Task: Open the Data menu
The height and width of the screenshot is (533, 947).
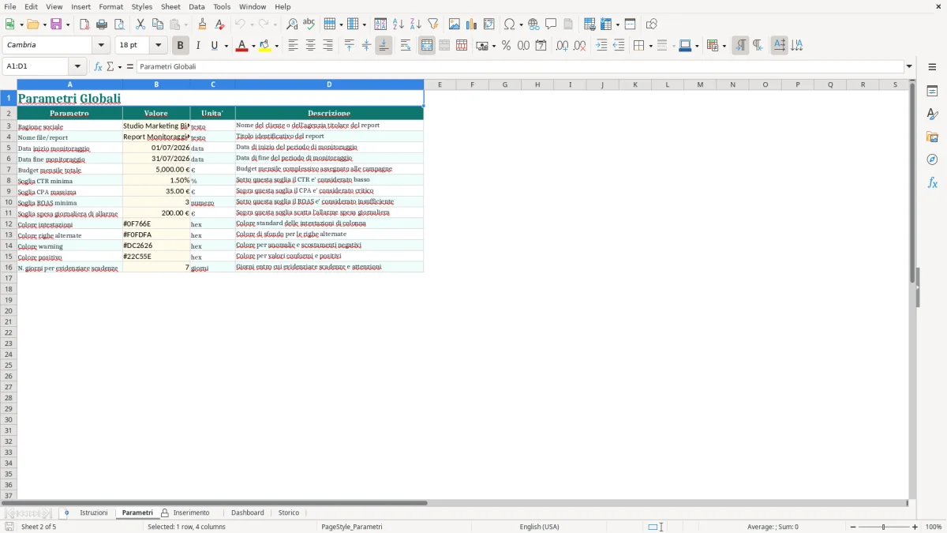Action: click(x=197, y=6)
